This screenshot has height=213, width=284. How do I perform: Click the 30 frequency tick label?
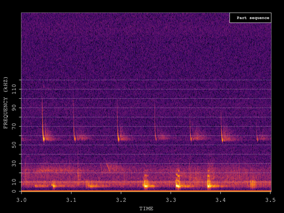(x=14, y=164)
